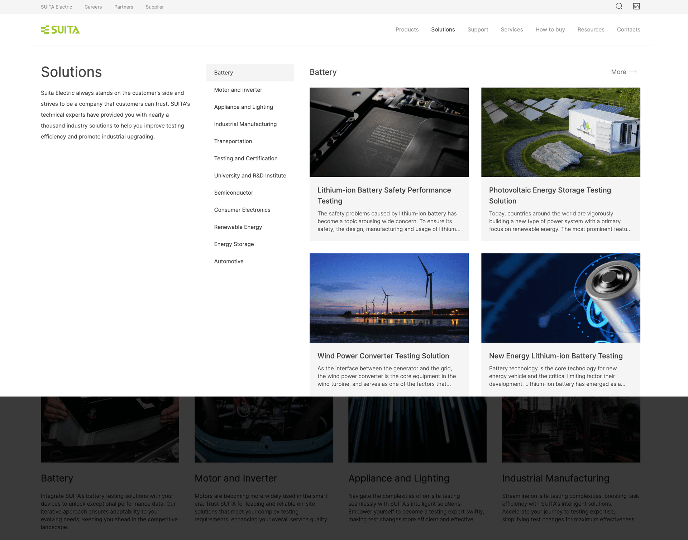Image resolution: width=688 pixels, height=540 pixels.
Task: Select the Semiconductor category
Action: [250, 193]
